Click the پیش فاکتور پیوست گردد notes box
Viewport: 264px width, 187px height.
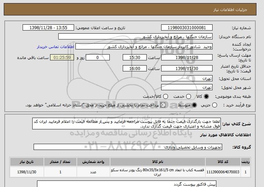127,184
